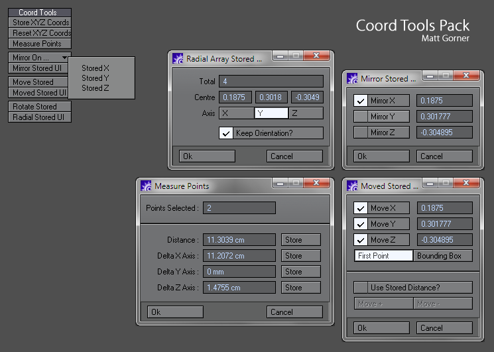This screenshot has height=352, width=494.
Task: Close the Moved Stored dialog
Action: [465, 184]
